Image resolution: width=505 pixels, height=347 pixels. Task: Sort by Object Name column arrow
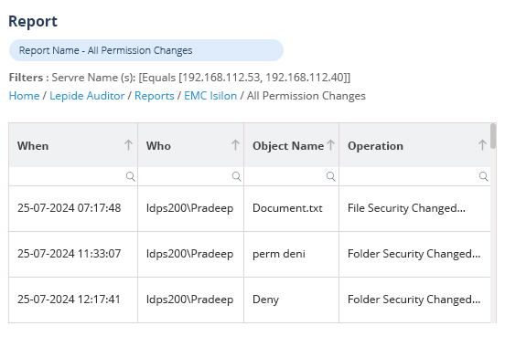pos(330,145)
